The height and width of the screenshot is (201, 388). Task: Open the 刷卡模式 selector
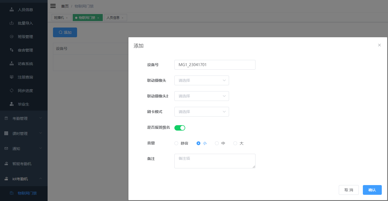[202, 111]
